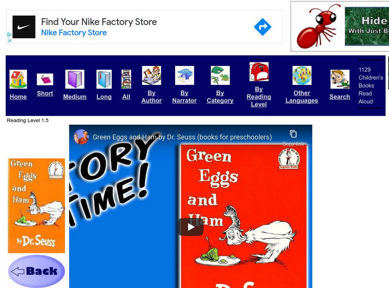
Task: Go back using the Back button
Action: (x=36, y=271)
